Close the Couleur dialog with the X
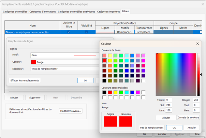The width and height of the screenshot is (206, 138). point(197,44)
